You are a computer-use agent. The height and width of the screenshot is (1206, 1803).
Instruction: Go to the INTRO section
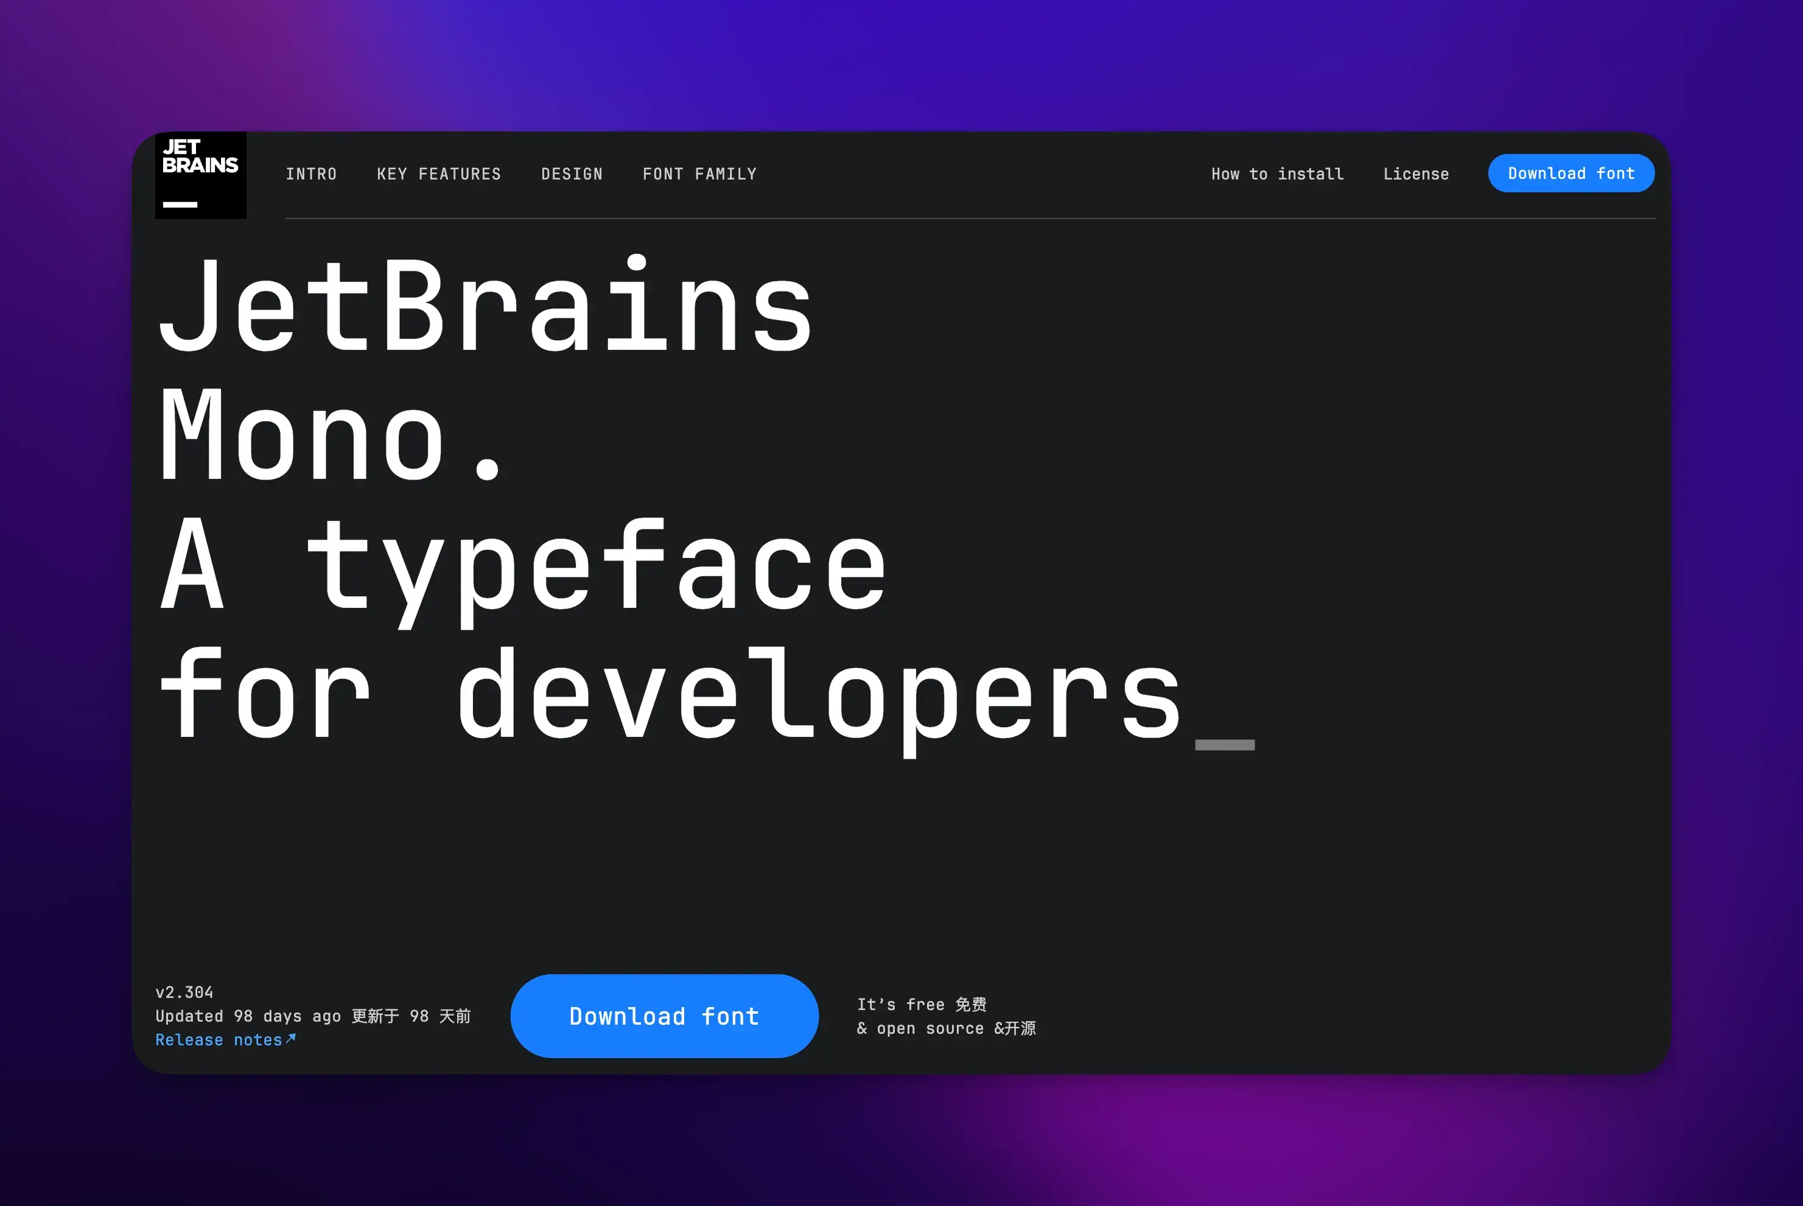pos(311,174)
